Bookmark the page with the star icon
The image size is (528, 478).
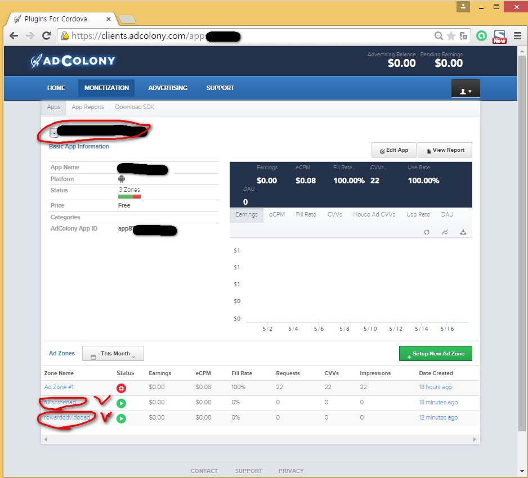pos(451,35)
